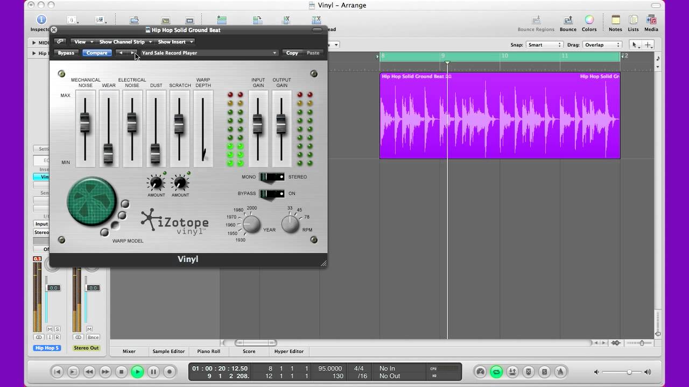Click the Bounce Regions toolbar icon

click(536, 20)
